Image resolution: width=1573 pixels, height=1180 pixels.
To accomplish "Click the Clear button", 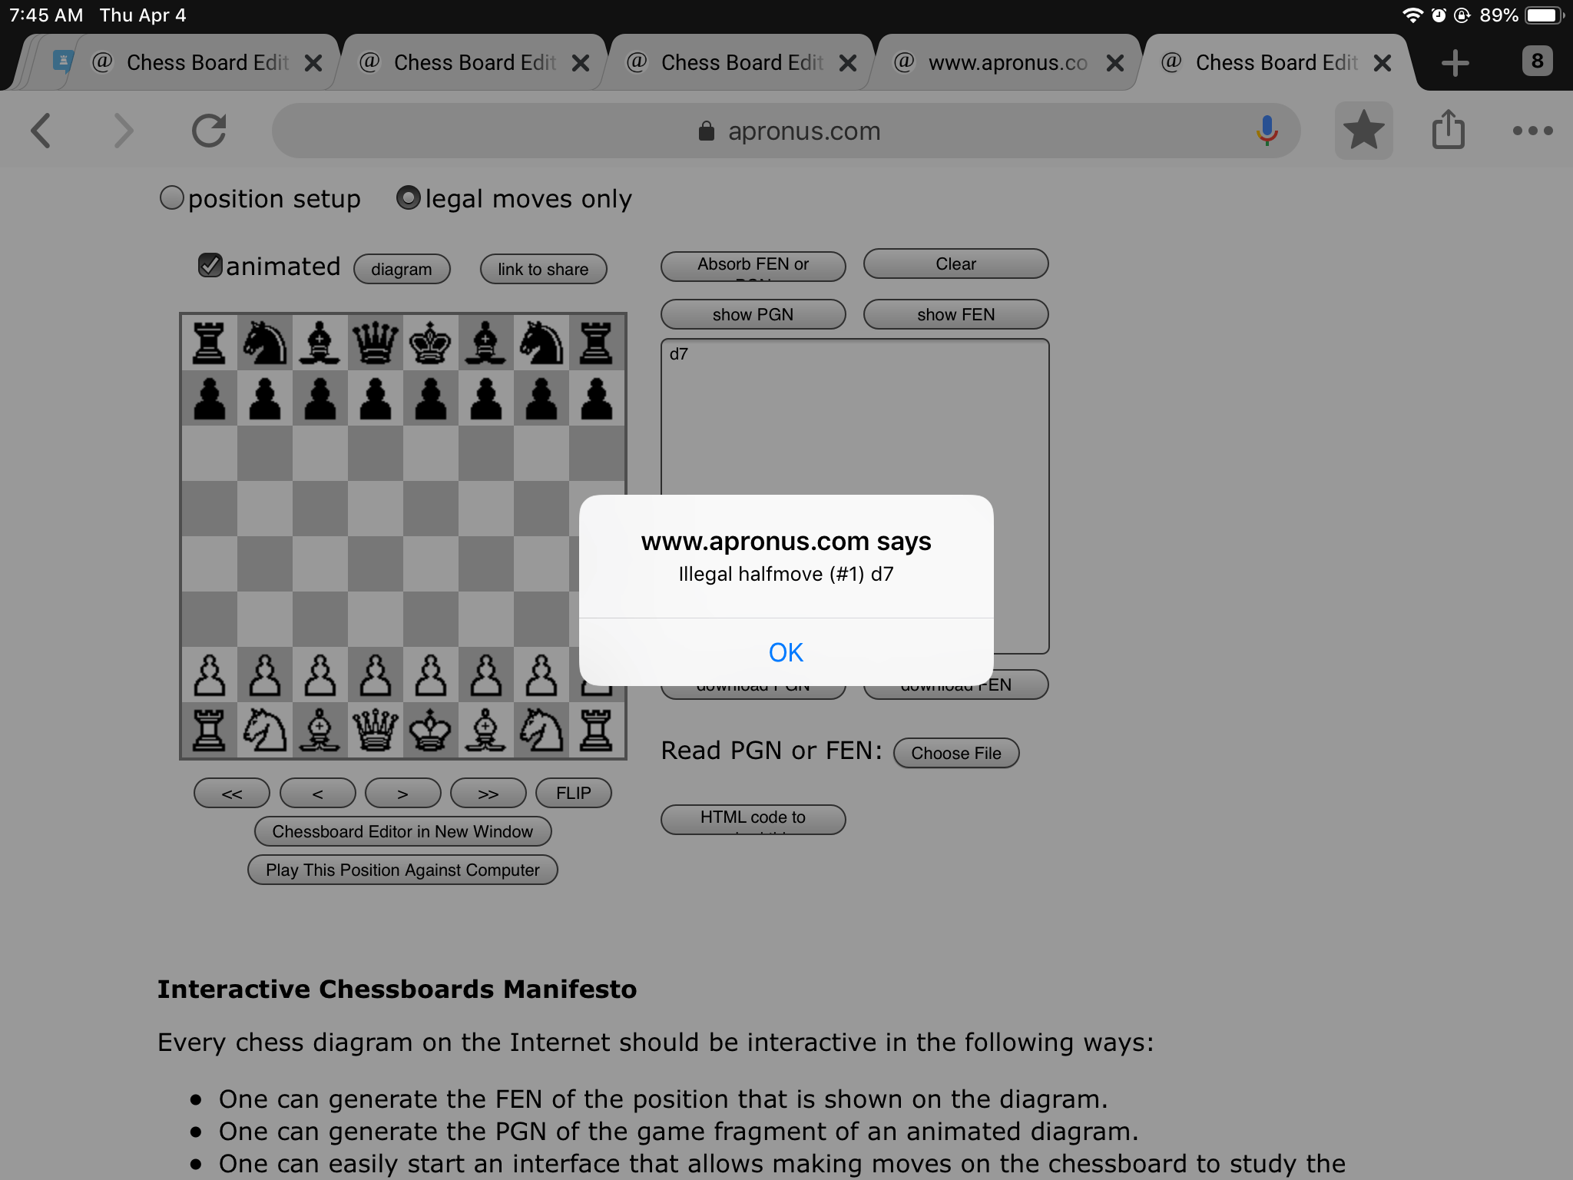I will click(955, 264).
